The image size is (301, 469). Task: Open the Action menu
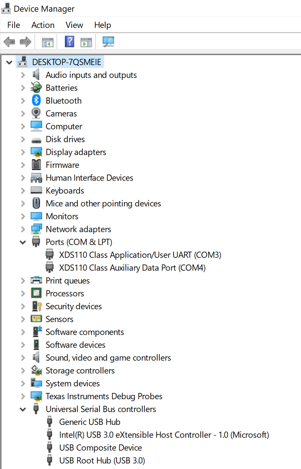(x=43, y=25)
